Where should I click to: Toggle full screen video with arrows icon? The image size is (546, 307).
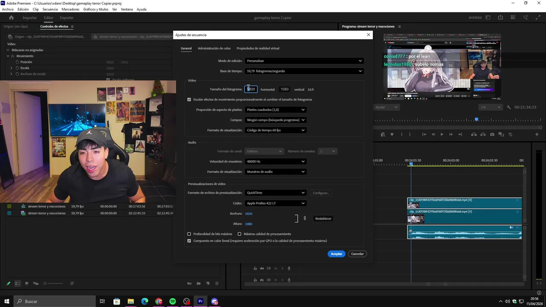538,17
